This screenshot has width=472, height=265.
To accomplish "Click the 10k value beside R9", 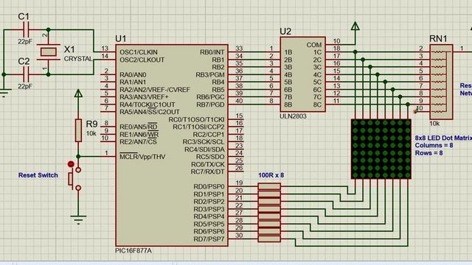I will pyautogui.click(x=91, y=133).
